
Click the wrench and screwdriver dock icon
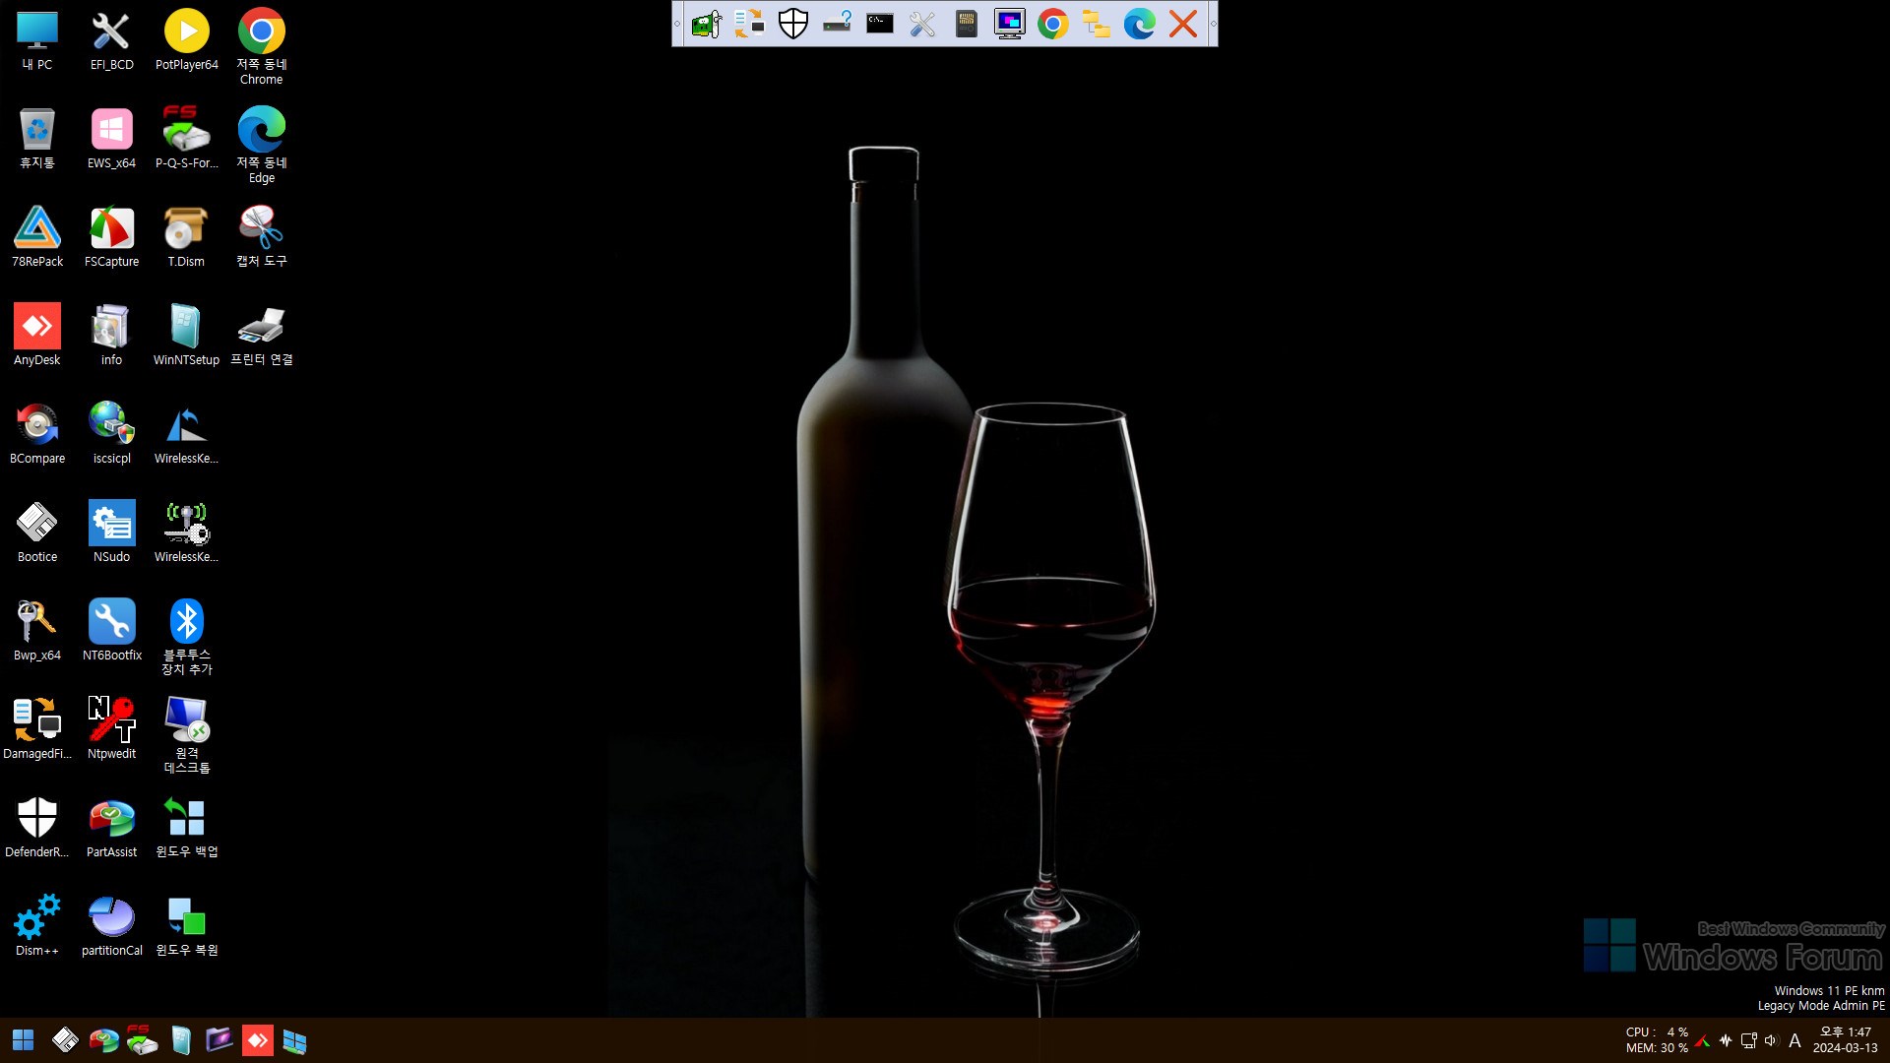point(923,24)
